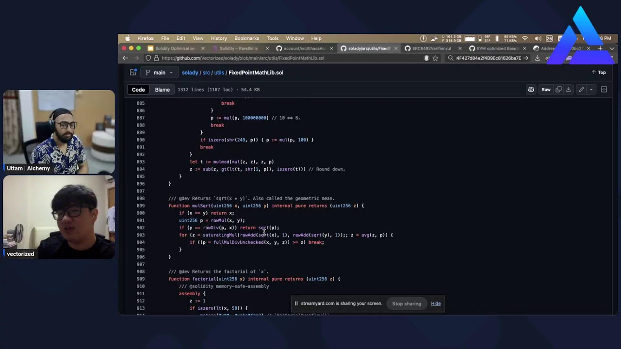
Task: Close the Solidity – RareSkills tab
Action: click(x=267, y=48)
